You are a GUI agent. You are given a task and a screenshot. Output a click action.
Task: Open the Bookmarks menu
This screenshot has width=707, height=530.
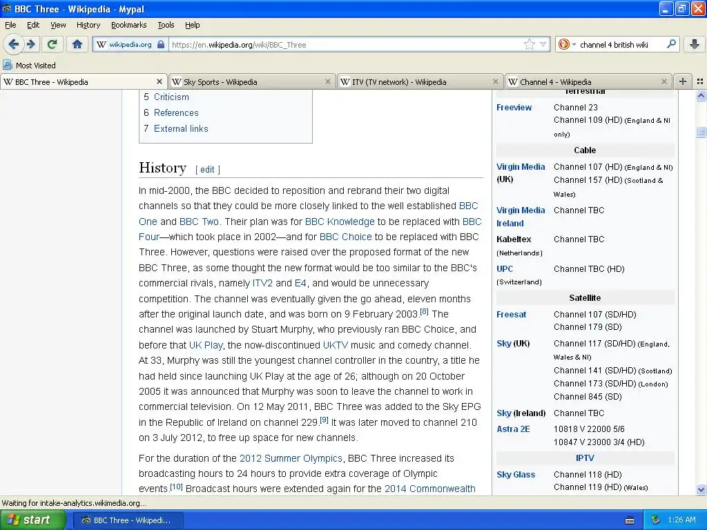coord(128,25)
